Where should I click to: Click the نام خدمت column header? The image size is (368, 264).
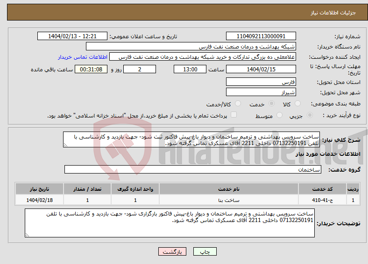pos(229,189)
